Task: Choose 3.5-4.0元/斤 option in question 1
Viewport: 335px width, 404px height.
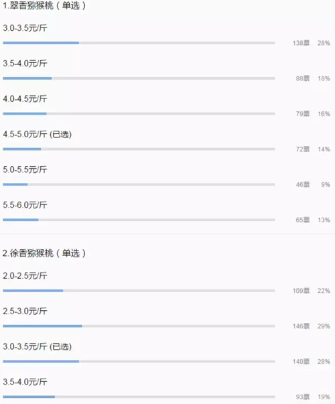Action: (x=25, y=64)
